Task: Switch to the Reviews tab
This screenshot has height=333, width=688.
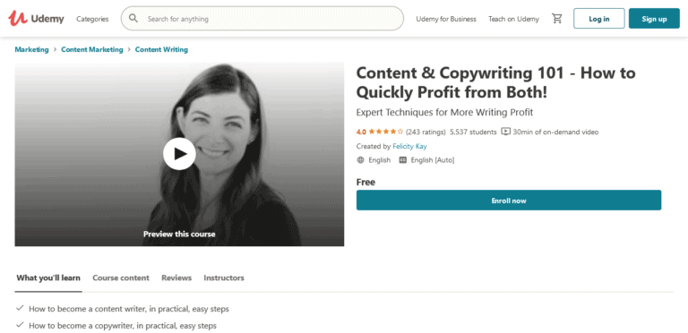Action: point(176,277)
